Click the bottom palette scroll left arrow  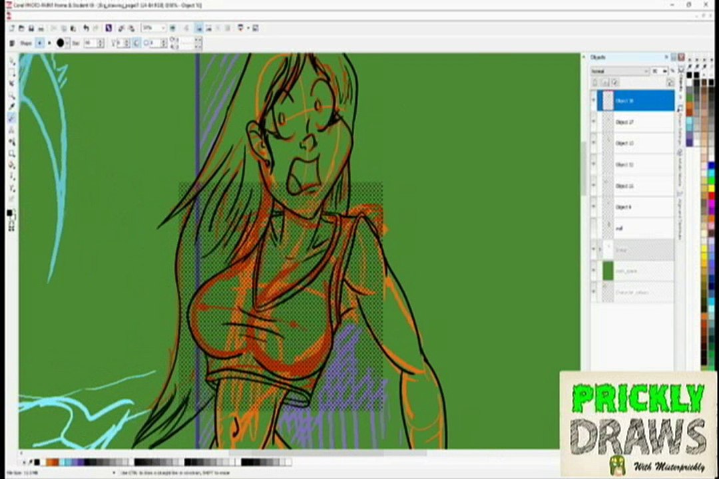(24, 462)
